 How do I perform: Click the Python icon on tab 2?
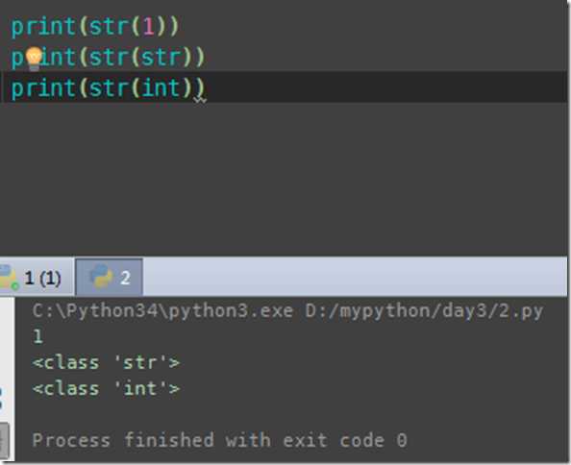tap(102, 277)
